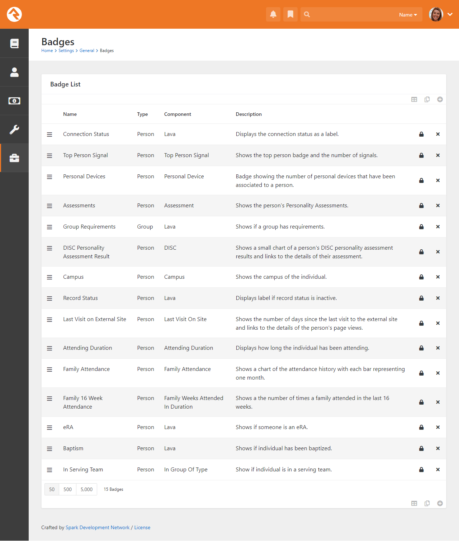Viewport: 459px width, 541px height.
Task: Delete the In Serving Team badge
Action: pyautogui.click(x=438, y=470)
